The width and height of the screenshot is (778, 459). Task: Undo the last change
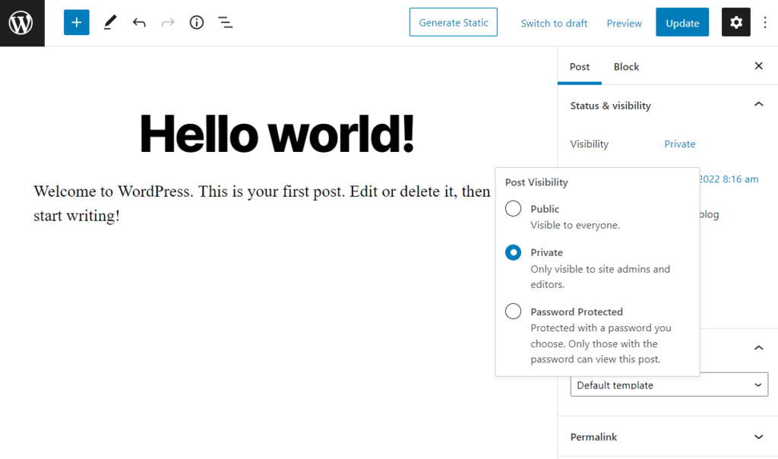click(139, 22)
